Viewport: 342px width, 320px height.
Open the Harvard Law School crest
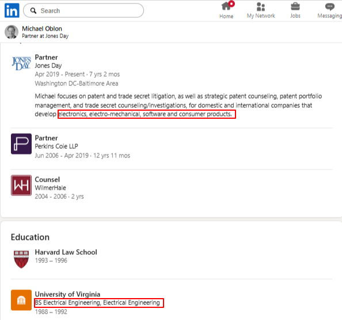(21, 259)
